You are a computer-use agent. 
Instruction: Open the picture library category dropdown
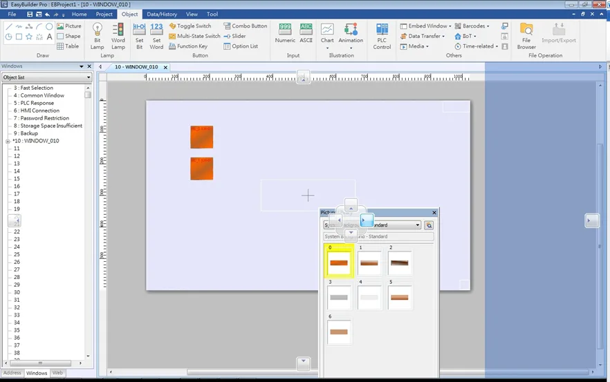coord(372,225)
